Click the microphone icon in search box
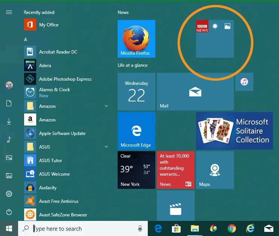279x236 pixels. 140,228
